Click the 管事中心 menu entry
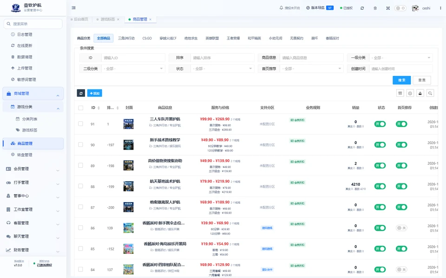Image resolution: width=446 pixels, height=278 pixels. point(33,196)
